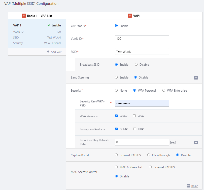
Task: Collapse the Band Steering section
Action: [196, 78]
